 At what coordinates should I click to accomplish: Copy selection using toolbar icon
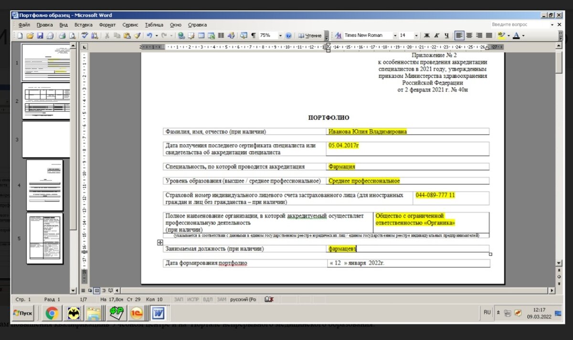pyautogui.click(x=117, y=35)
